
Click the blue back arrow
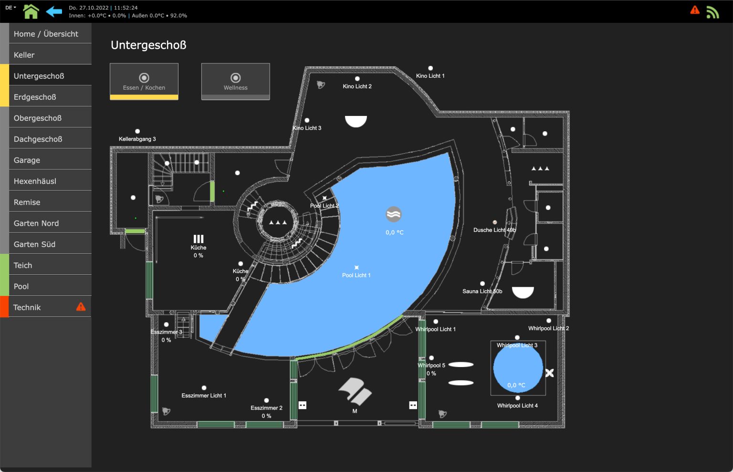point(54,10)
